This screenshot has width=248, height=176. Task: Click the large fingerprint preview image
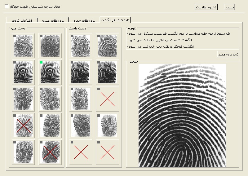(x=182, y=116)
